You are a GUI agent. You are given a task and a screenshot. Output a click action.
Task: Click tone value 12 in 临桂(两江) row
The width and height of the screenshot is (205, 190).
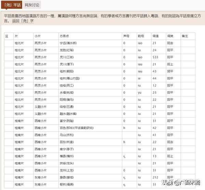coord(154,86)
